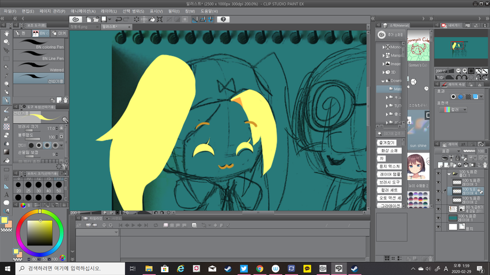Select the Eyedropper tool
This screenshot has height=275, width=490.
click(x=6, y=75)
